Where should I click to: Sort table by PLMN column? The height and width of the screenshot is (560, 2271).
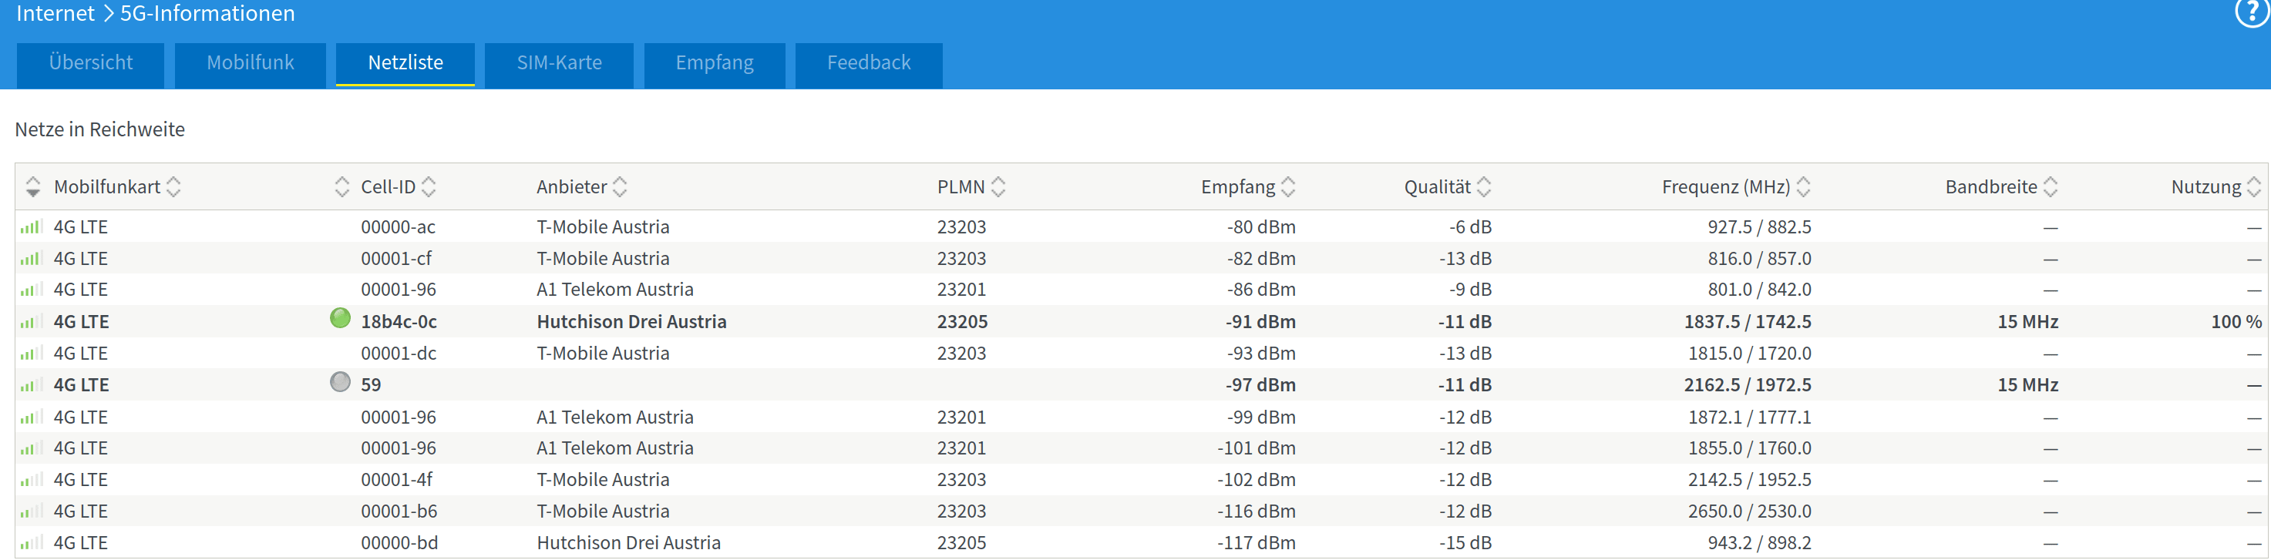tap(998, 186)
